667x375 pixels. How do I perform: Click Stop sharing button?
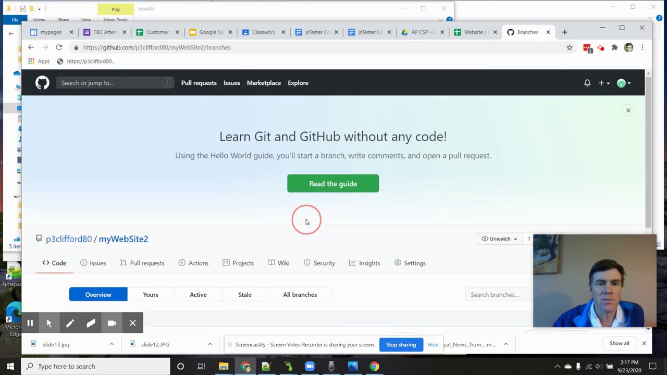point(401,344)
